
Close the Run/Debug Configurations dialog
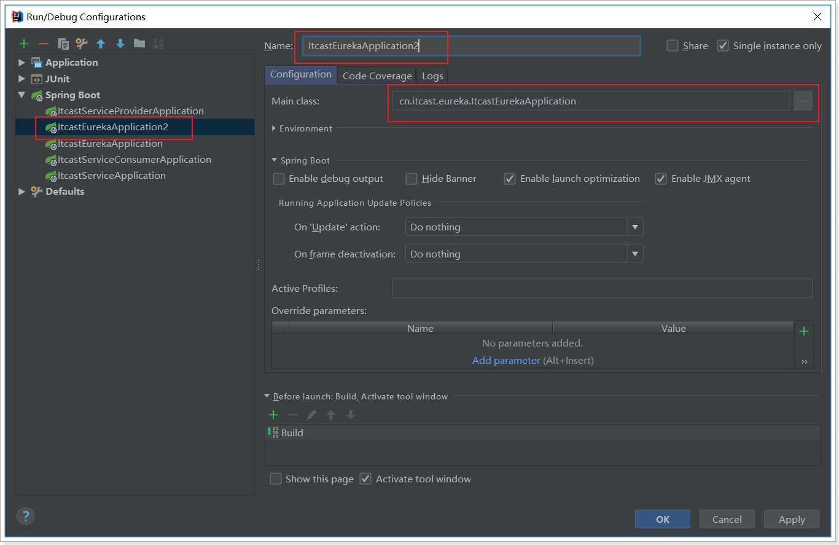818,17
